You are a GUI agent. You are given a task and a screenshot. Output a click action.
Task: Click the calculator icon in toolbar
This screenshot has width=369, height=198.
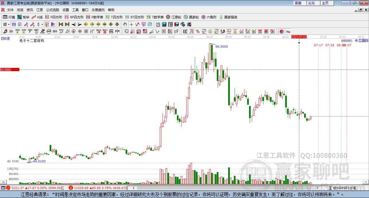coord(164,24)
